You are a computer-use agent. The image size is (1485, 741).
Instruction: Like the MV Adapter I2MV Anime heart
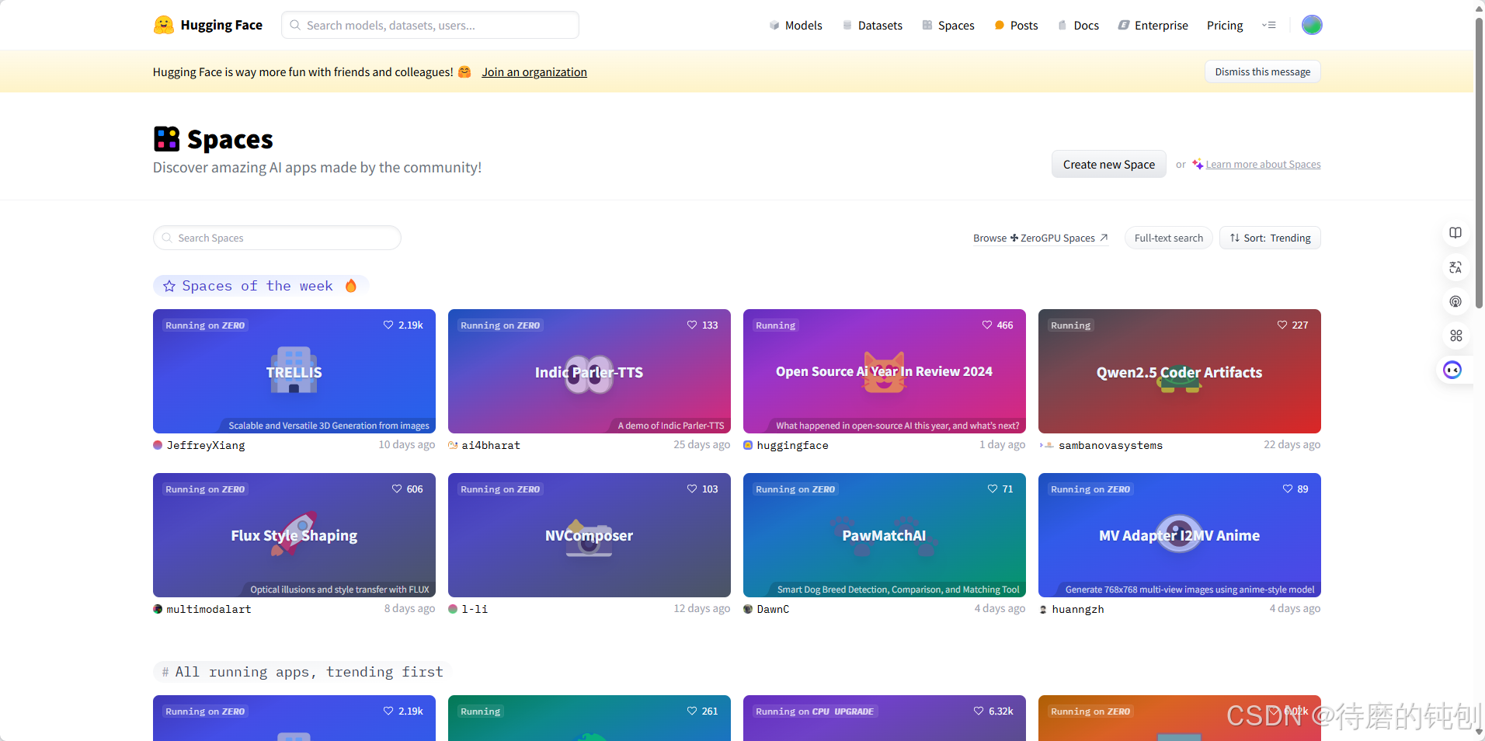[1288, 489]
